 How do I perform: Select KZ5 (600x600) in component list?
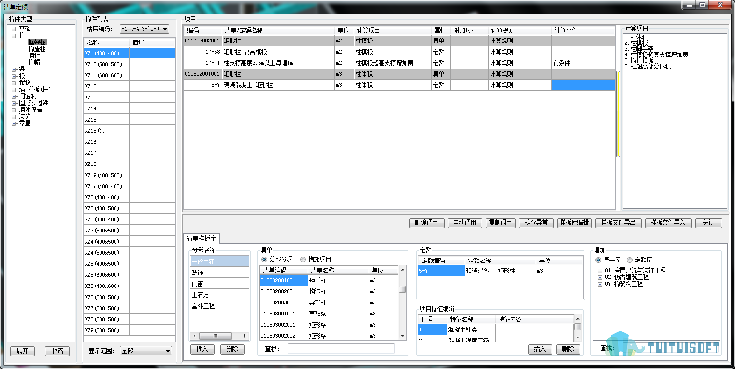(x=130, y=275)
